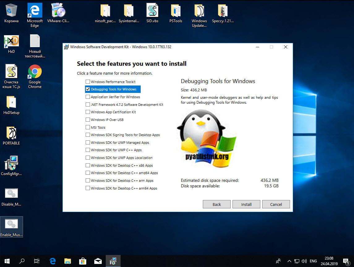Click the Install button

tap(246, 204)
